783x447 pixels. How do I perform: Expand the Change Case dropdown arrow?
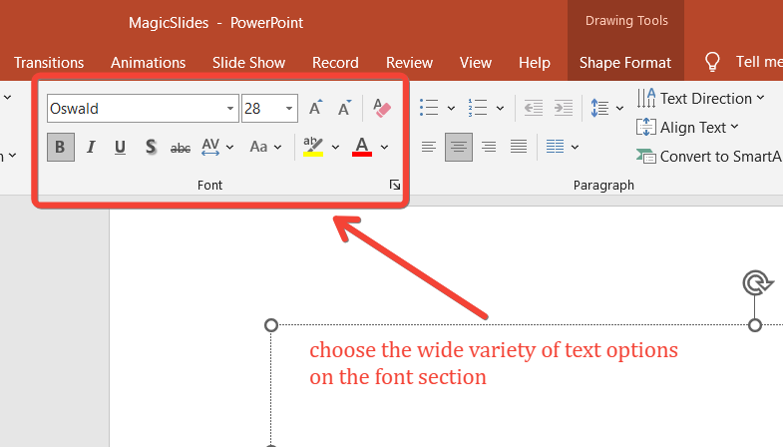click(x=277, y=148)
